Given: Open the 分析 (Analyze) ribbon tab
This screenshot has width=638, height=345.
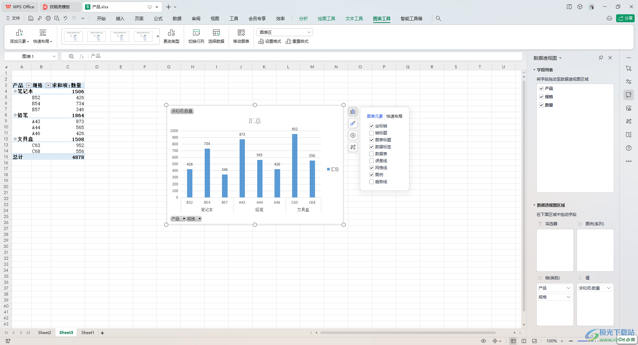Looking at the screenshot, I should (303, 19).
